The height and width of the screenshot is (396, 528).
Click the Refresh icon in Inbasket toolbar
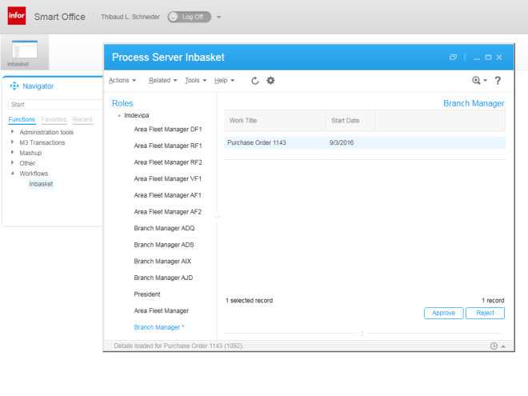pyautogui.click(x=255, y=81)
